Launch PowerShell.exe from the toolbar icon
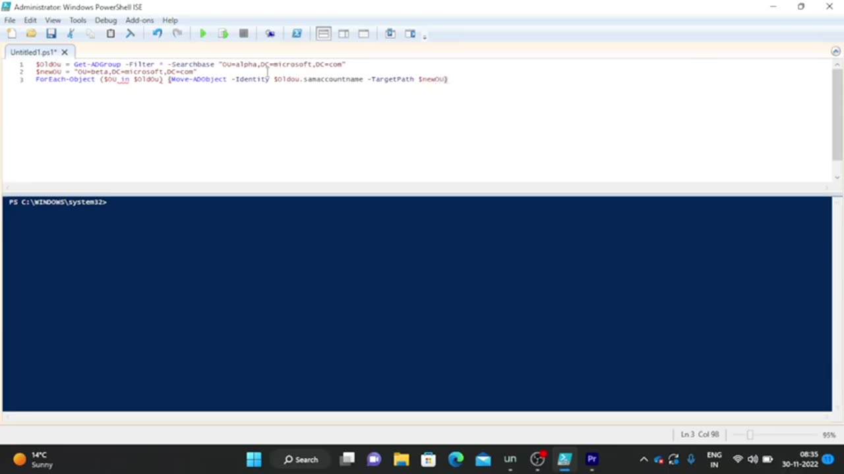This screenshot has width=844, height=474. (x=297, y=34)
